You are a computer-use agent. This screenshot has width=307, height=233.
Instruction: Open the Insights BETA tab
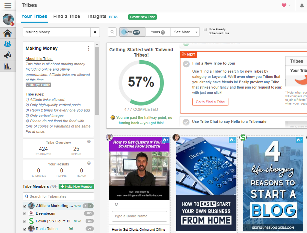tap(103, 16)
